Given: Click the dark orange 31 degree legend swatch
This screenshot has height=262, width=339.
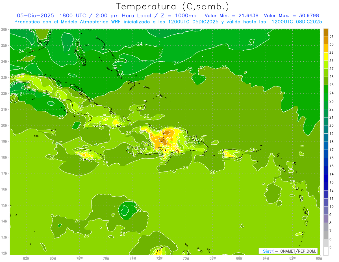Looking at the screenshot, I should click(x=326, y=32).
